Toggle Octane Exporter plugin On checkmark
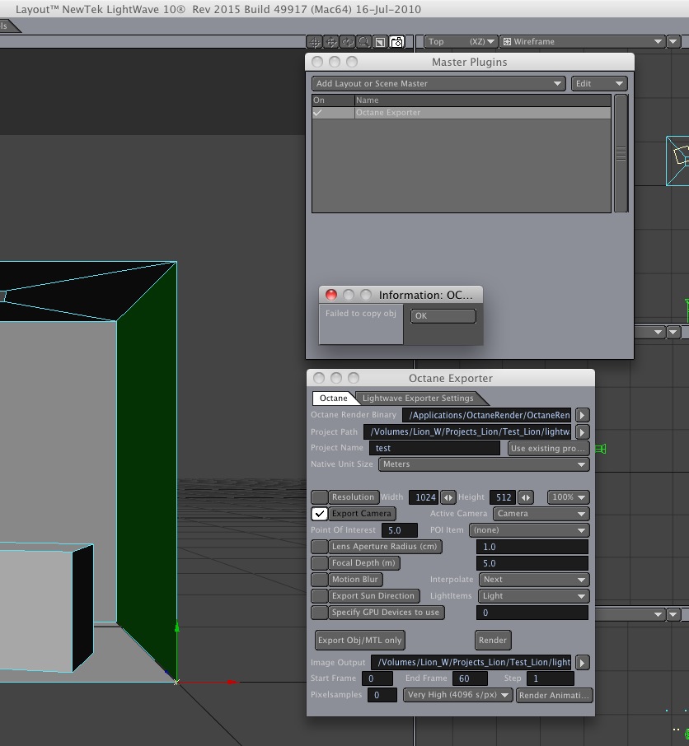 pos(317,113)
